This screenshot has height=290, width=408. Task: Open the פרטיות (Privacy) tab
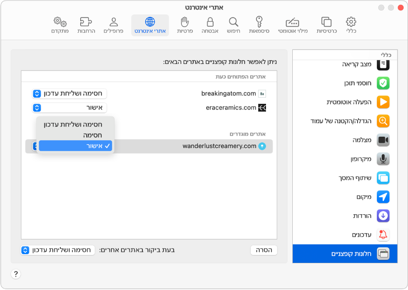tap(185, 25)
